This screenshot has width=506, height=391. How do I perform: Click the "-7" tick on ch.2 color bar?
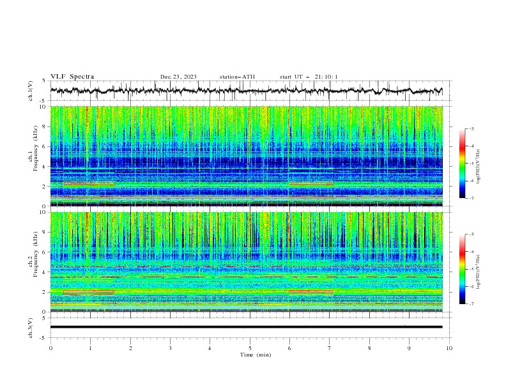pyautogui.click(x=471, y=304)
